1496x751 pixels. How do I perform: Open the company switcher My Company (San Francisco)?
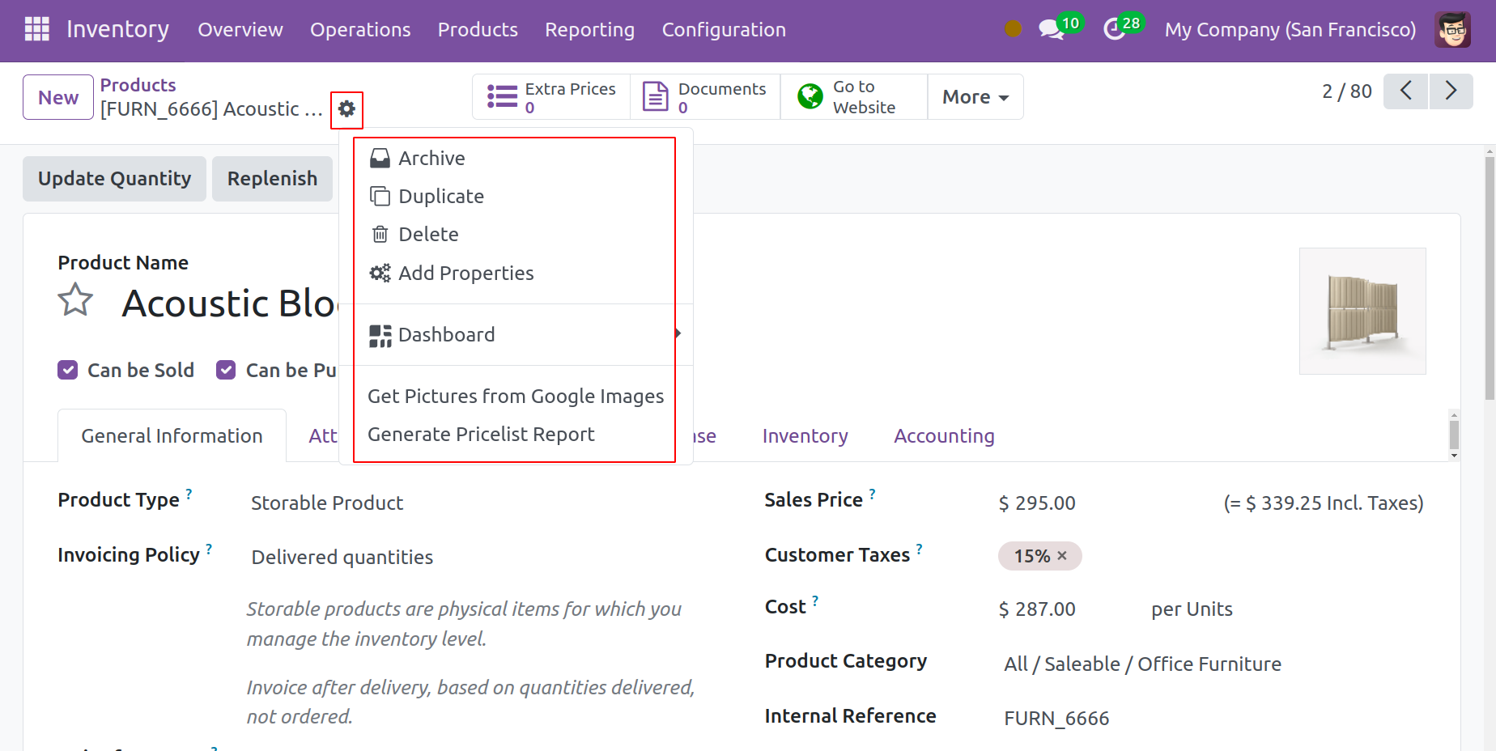pyautogui.click(x=1290, y=30)
